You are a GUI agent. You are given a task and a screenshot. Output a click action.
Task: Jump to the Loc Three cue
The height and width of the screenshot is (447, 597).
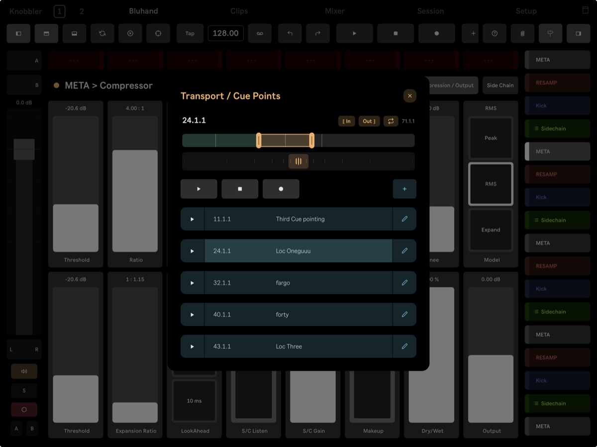coord(193,346)
